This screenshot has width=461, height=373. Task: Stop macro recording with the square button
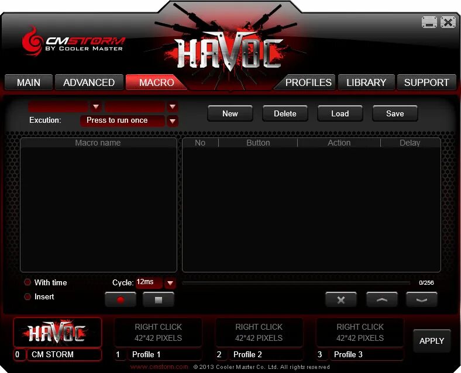coord(159,299)
